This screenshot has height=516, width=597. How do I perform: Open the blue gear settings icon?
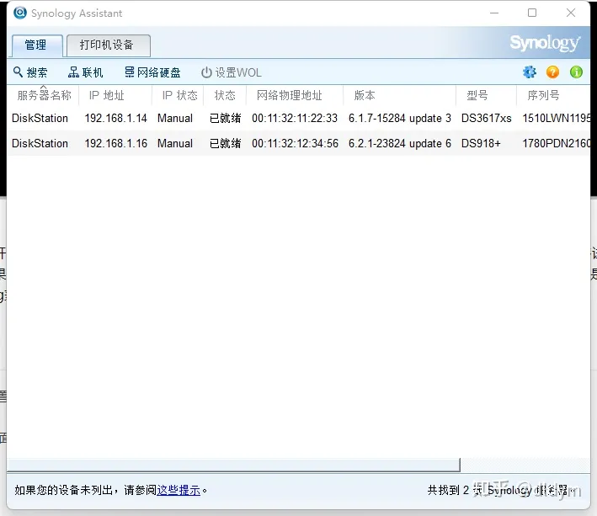[x=530, y=72]
